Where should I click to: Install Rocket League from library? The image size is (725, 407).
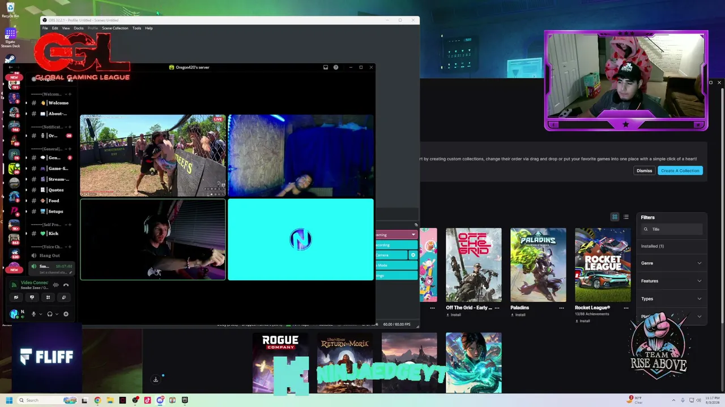point(583,321)
